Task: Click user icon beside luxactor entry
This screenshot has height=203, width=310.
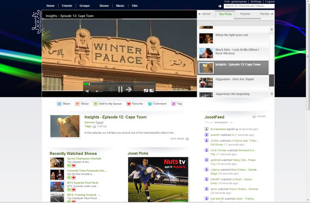Action: tap(206, 135)
